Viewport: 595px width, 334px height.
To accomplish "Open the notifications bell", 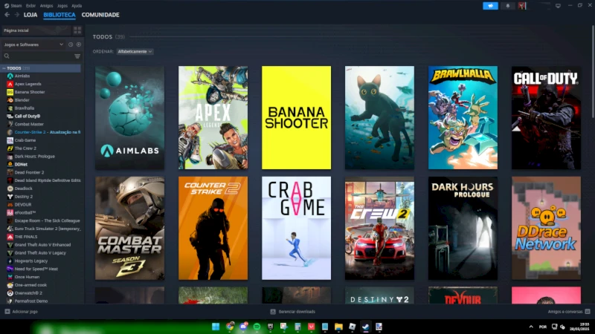I will point(508,6).
